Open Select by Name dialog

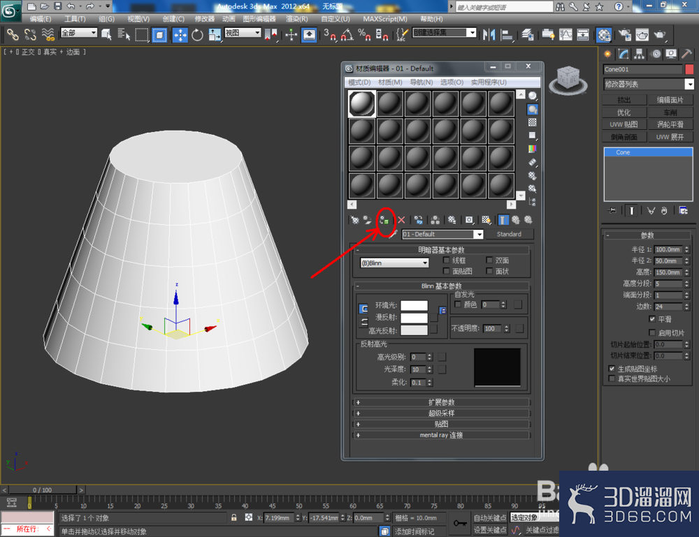coord(124,35)
